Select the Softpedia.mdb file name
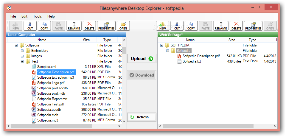 [x=48, y=115]
